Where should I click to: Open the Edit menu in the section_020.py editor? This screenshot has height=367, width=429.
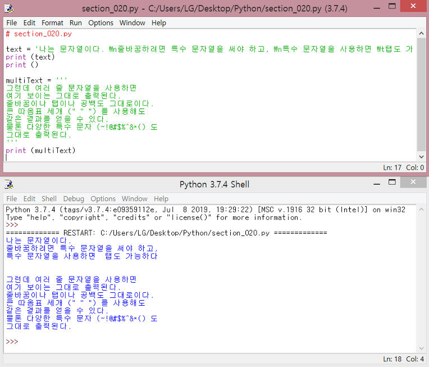click(x=29, y=22)
